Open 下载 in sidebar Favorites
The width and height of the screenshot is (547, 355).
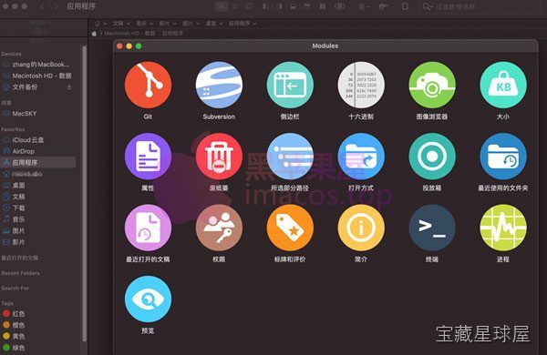(14, 208)
